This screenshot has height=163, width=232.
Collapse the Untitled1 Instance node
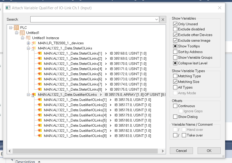click(23, 38)
